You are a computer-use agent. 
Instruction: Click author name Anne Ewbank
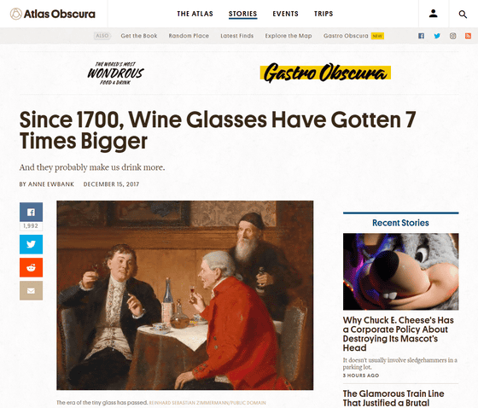(51, 184)
